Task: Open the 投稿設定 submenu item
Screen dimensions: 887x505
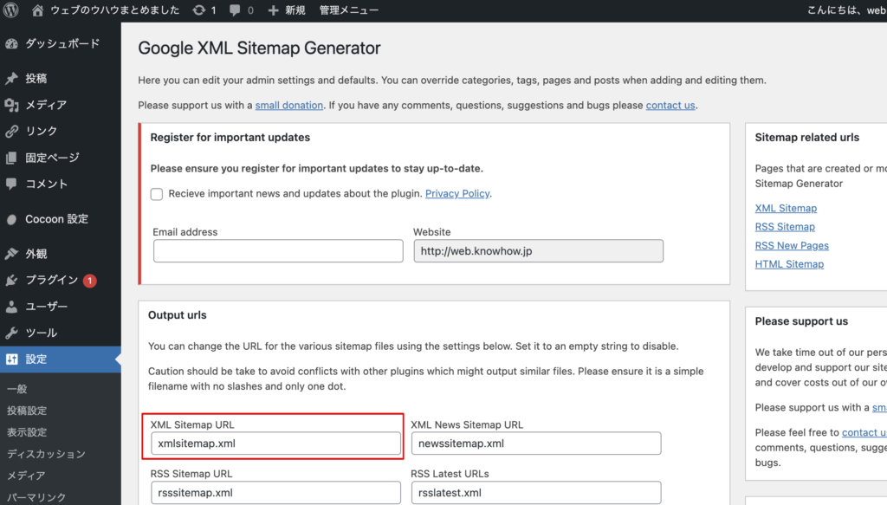Action: click(27, 411)
